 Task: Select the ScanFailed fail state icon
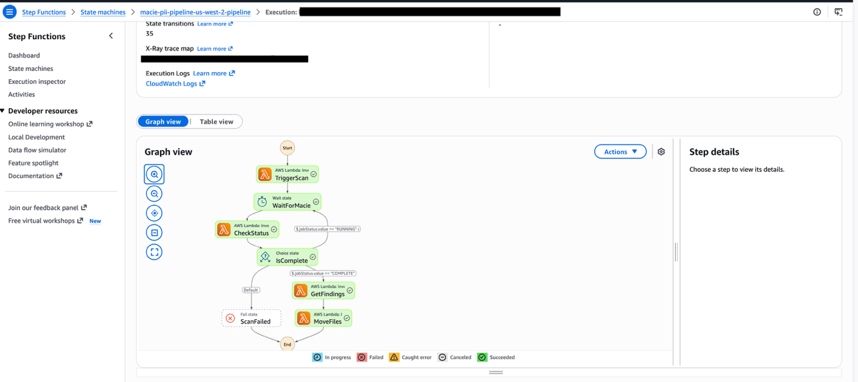(x=230, y=318)
